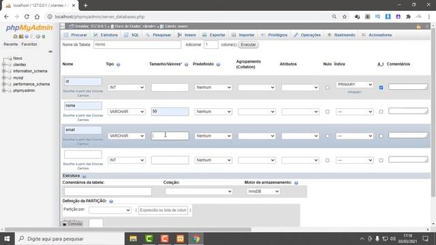Open browser zoom magnifier icon
Screen dimensions: 436x245
[334, 16]
